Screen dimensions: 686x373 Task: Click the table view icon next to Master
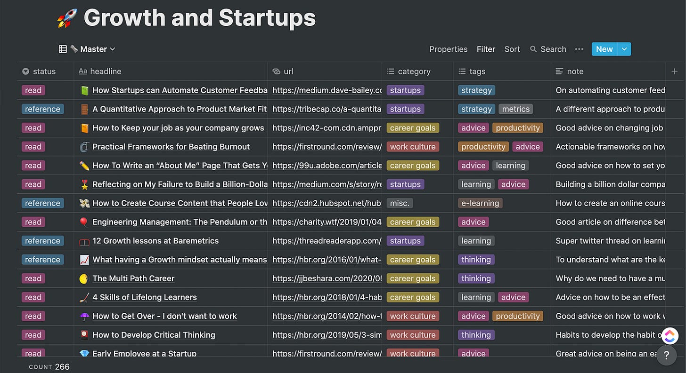point(63,49)
